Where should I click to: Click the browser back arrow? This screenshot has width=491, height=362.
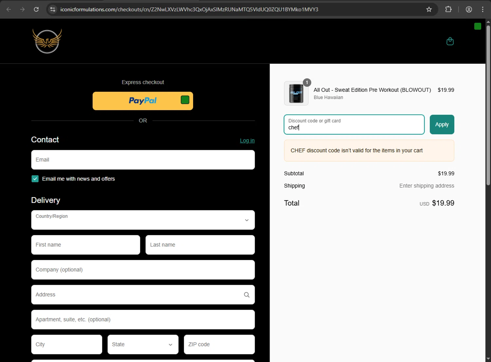point(9,9)
